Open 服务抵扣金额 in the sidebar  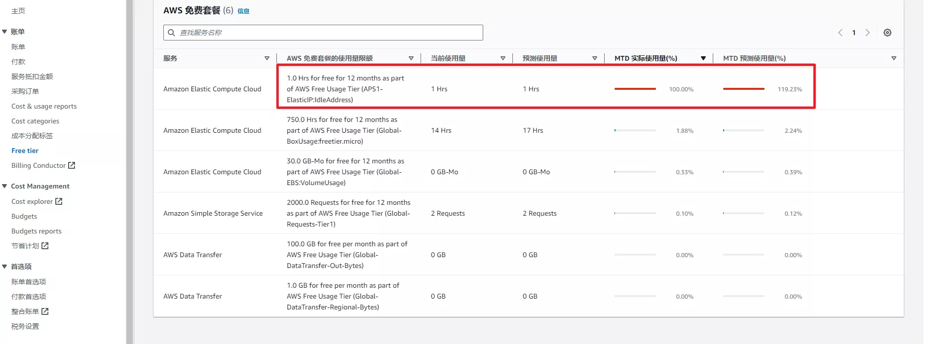pyautogui.click(x=32, y=76)
